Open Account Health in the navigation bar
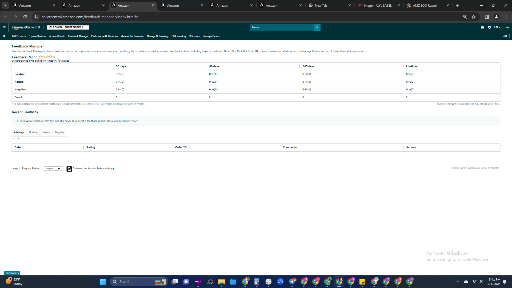 [x=57, y=36]
